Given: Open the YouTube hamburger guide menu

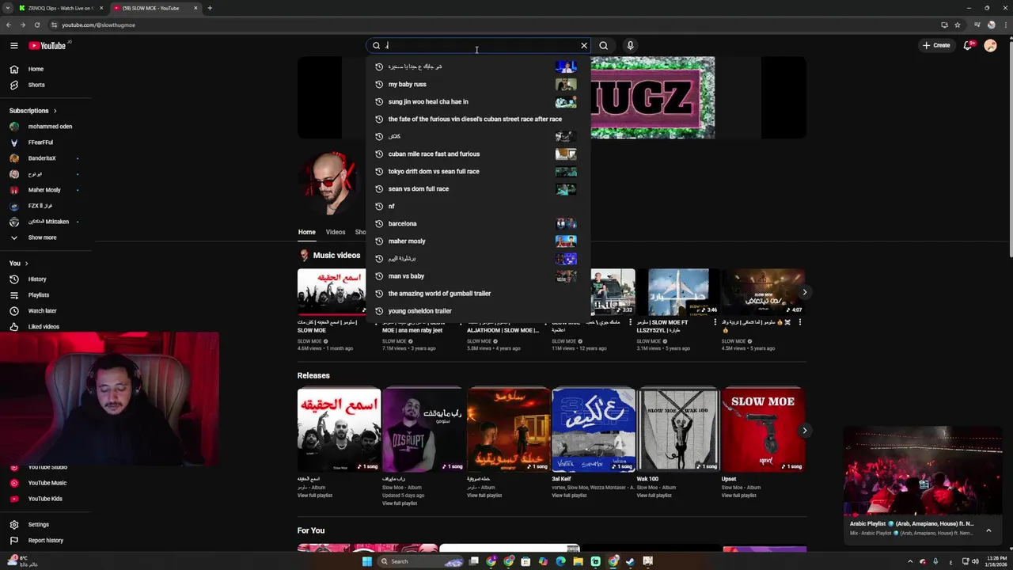Looking at the screenshot, I should pos(13,46).
